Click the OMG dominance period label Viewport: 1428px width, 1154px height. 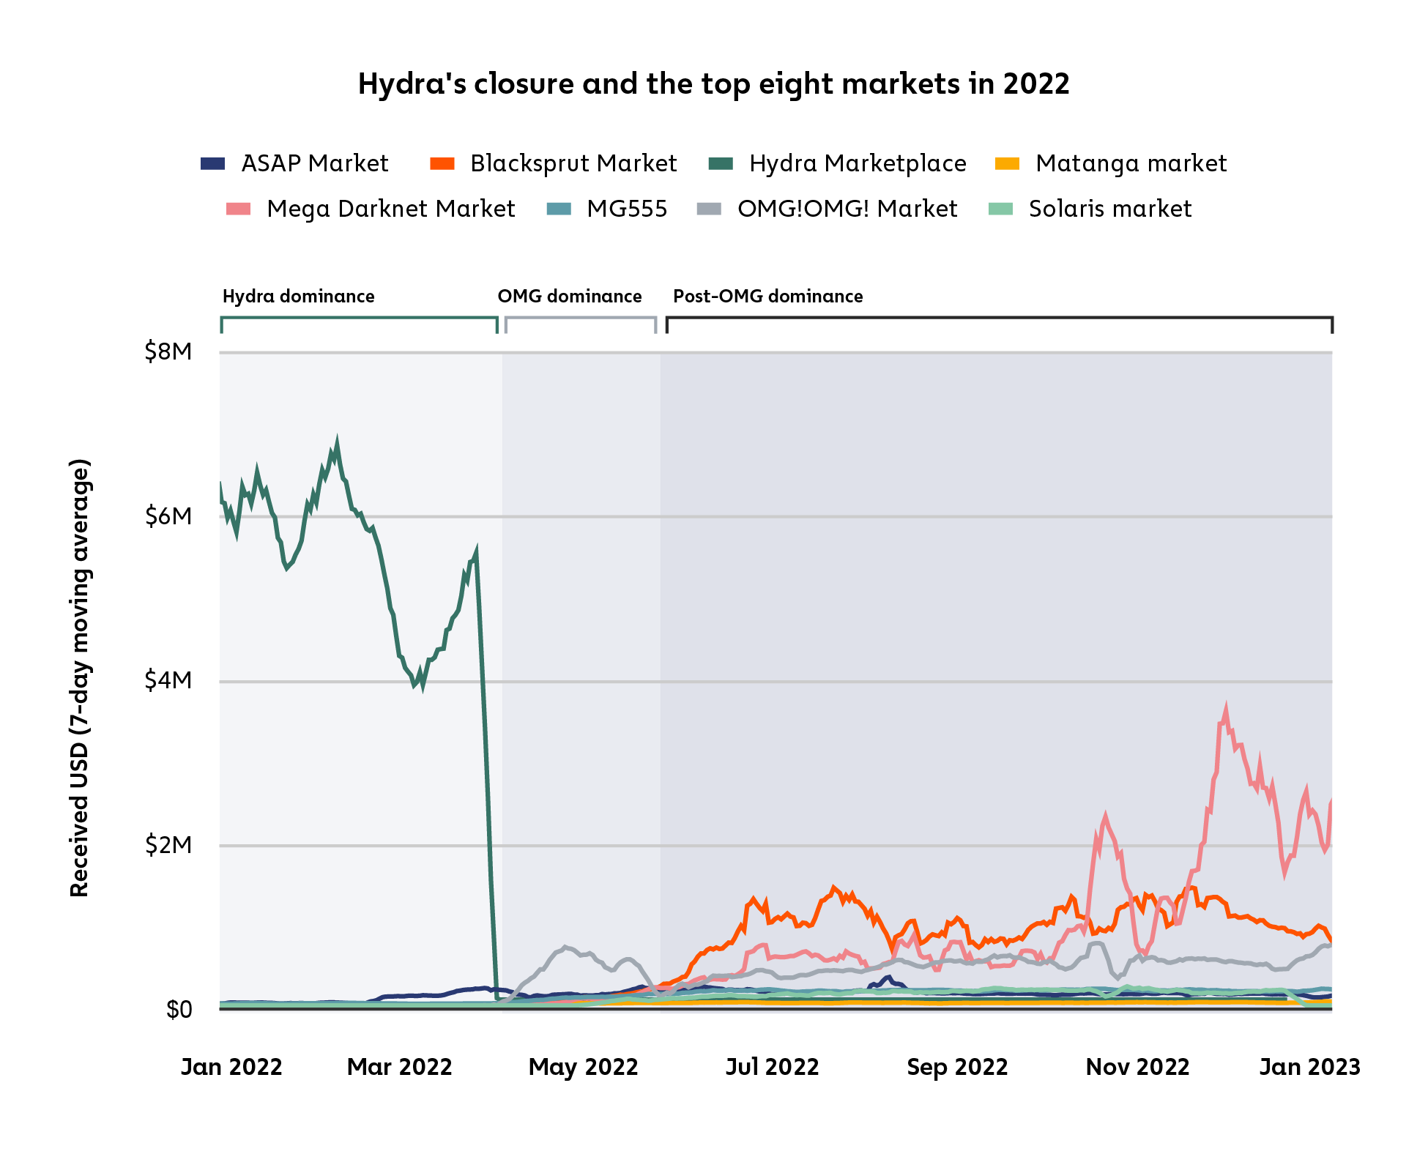coord(569,297)
